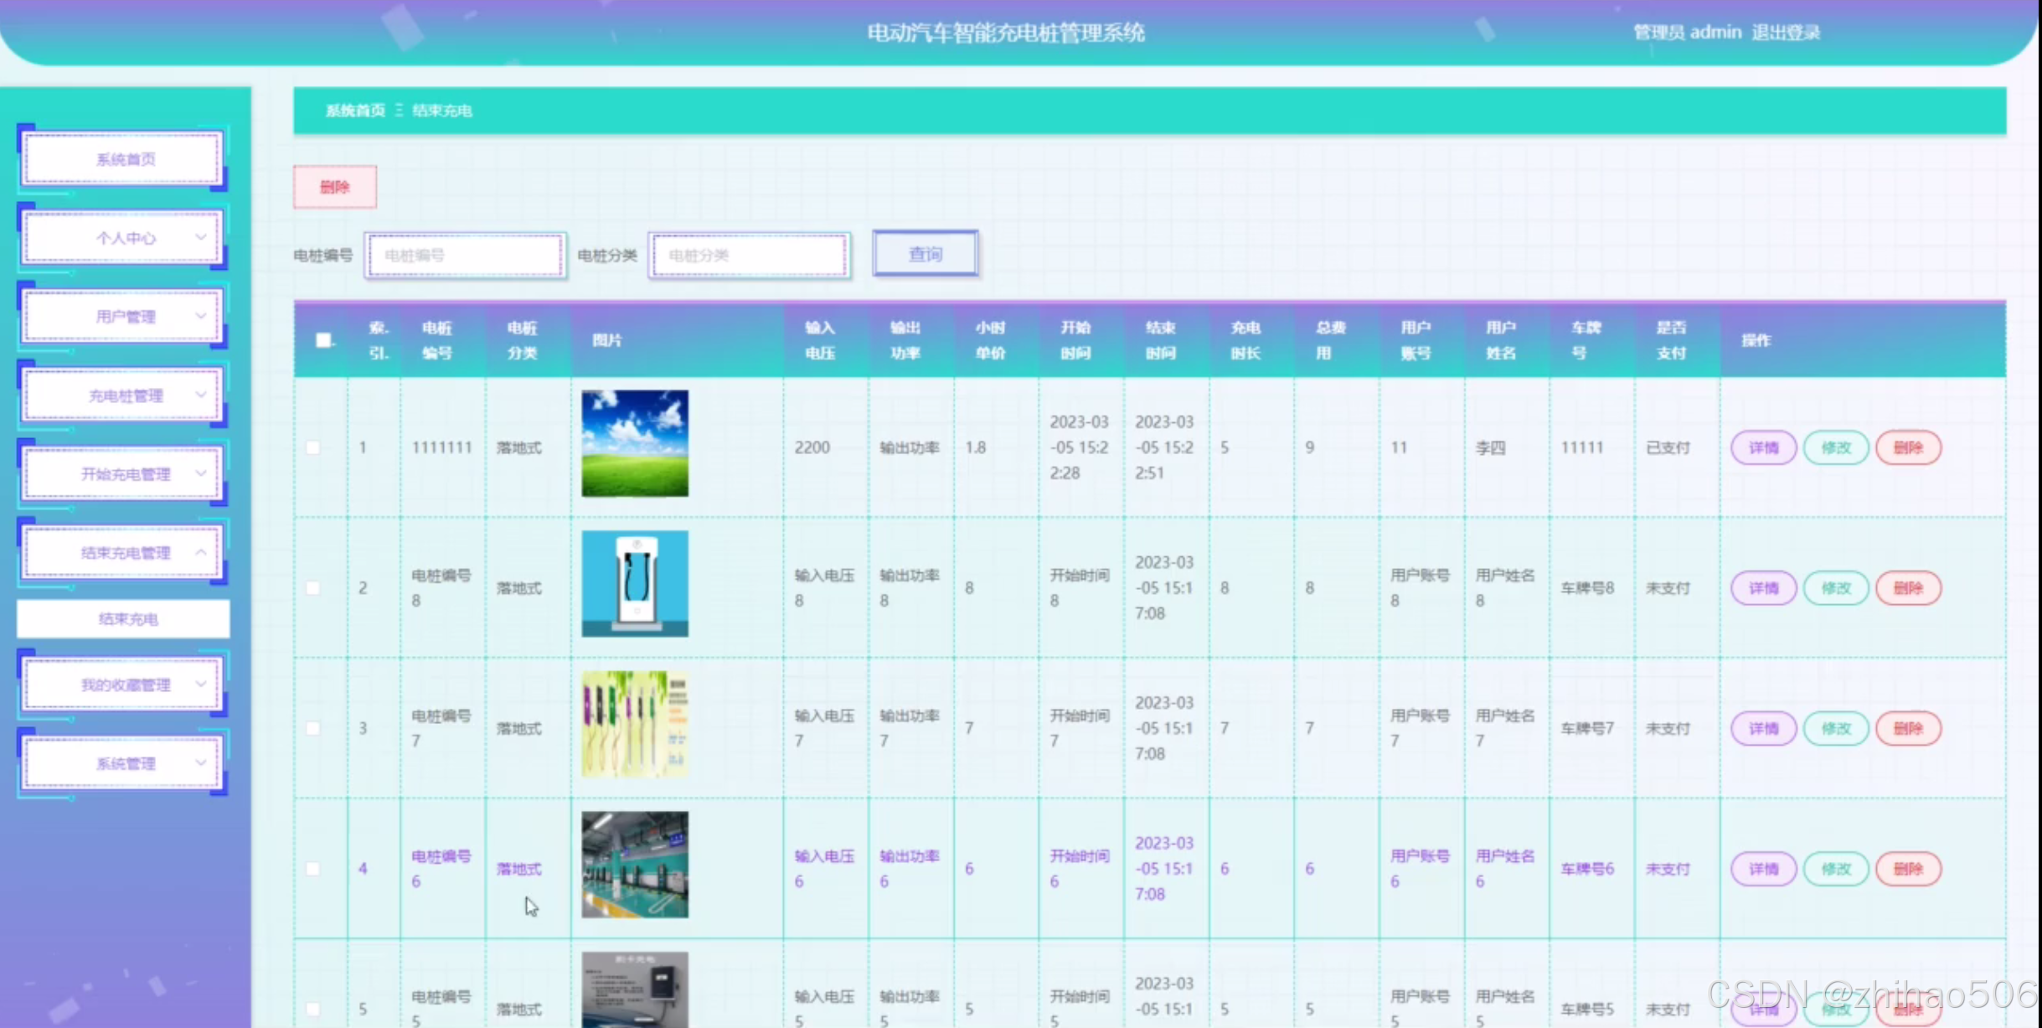Open the colorful chargers picture in row 3
The height and width of the screenshot is (1028, 2042).
[635, 725]
